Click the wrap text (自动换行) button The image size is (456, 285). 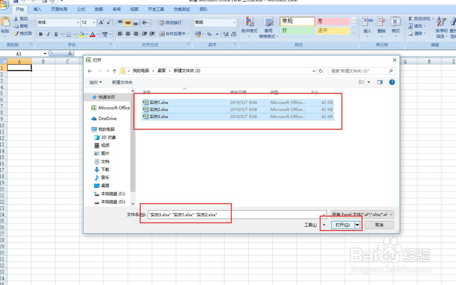point(171,22)
